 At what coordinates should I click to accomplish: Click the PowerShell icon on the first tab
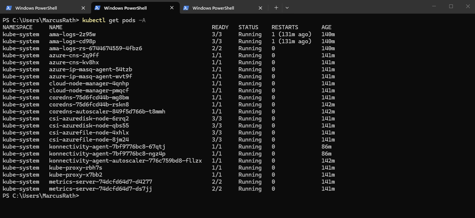click(x=9, y=8)
